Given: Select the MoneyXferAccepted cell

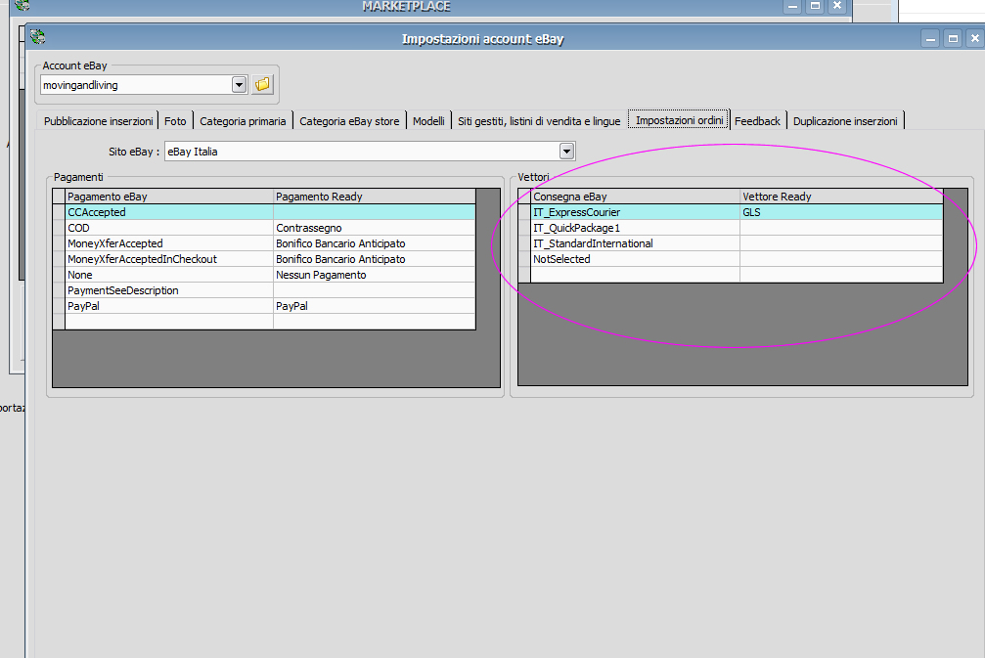Looking at the screenshot, I should 169,243.
